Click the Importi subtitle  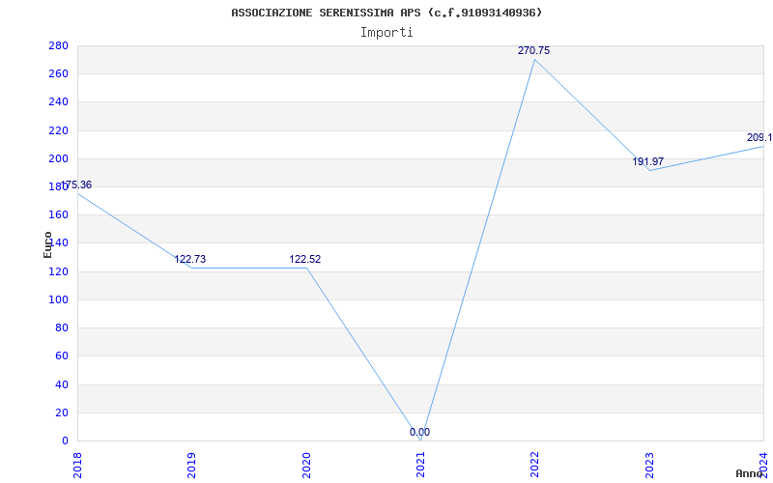386,33
